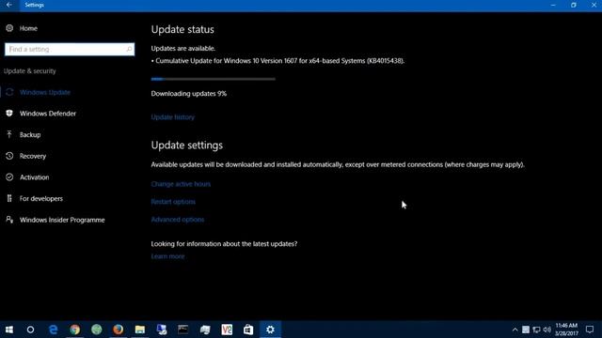The image size is (602, 338).
Task: Open the Activation page
Action: (34, 177)
